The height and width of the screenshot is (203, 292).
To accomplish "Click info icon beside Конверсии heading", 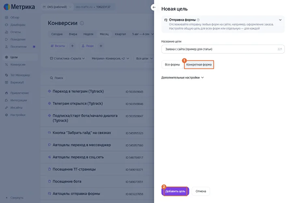I will pos(82,23).
